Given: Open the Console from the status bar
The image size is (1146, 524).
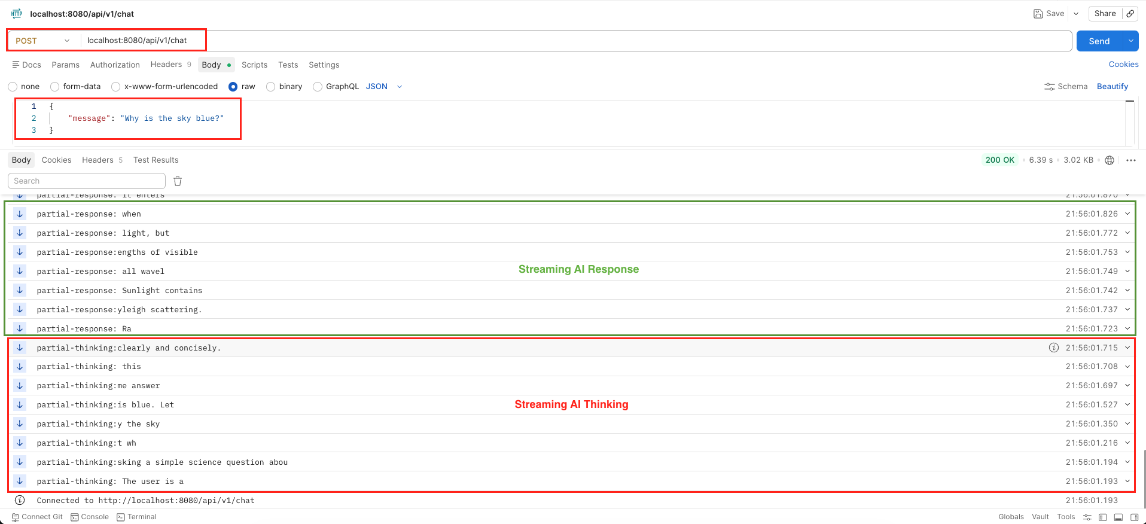Looking at the screenshot, I should tap(90, 517).
